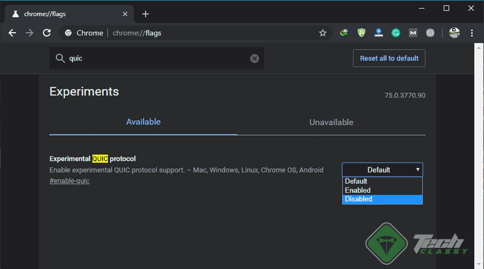Screen dimensions: 484x269
Task: Click the Experimental QUIC protocol title
Action: point(92,159)
